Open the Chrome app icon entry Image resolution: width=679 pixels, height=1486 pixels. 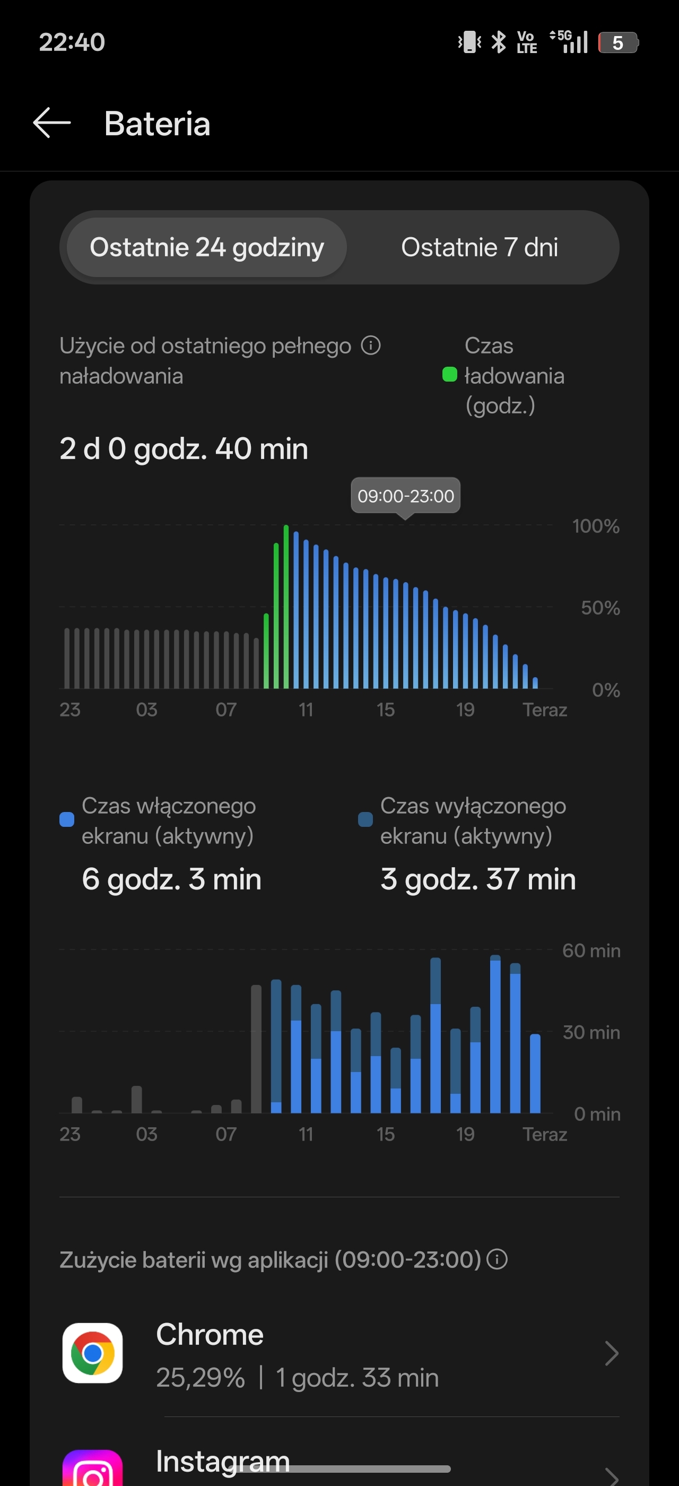click(92, 1353)
